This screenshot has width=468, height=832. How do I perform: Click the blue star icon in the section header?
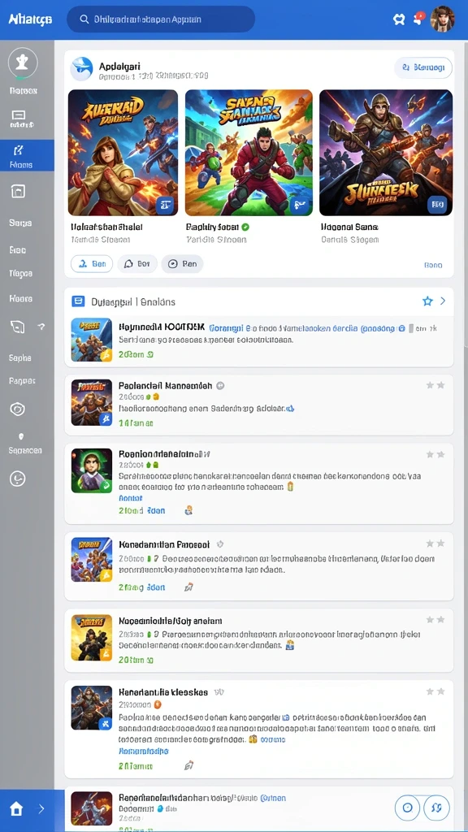tap(427, 301)
